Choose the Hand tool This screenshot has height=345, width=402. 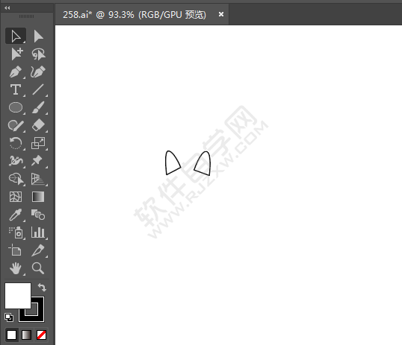[x=16, y=268]
